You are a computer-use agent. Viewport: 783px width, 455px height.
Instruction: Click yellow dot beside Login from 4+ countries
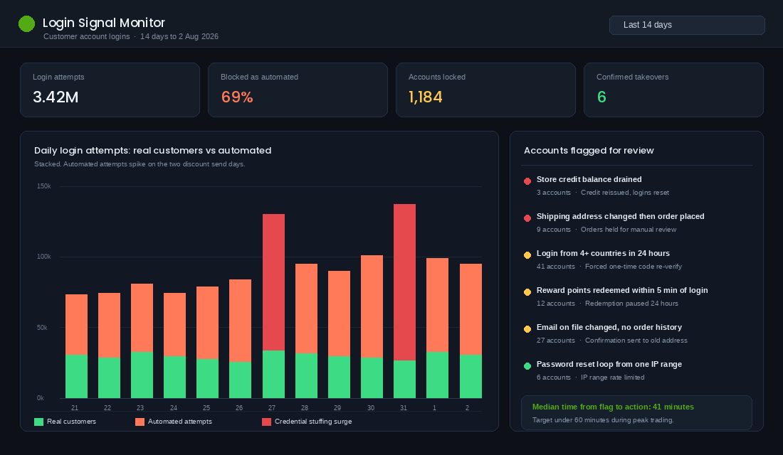point(527,255)
